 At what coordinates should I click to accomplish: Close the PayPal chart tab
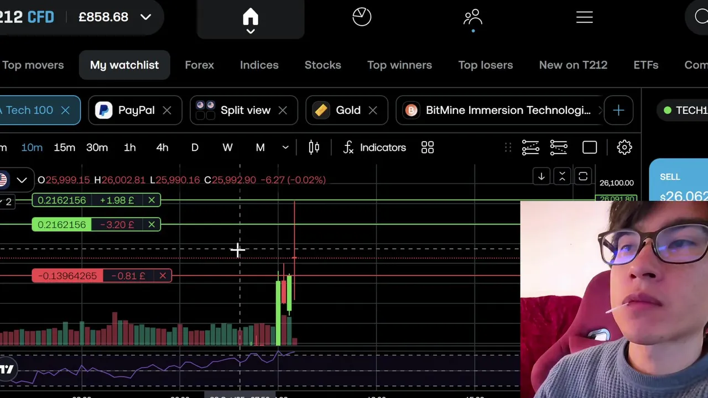click(167, 110)
